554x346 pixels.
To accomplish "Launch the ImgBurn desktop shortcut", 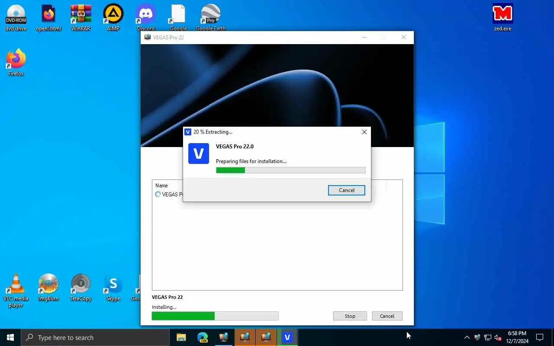I will coord(48,287).
